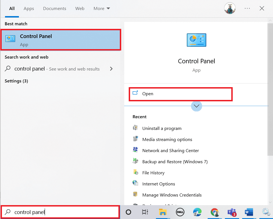Click the File History icon

[135, 172]
